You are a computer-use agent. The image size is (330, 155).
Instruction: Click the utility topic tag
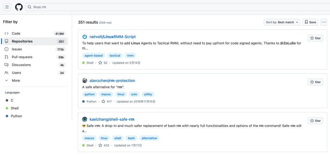[148, 94]
